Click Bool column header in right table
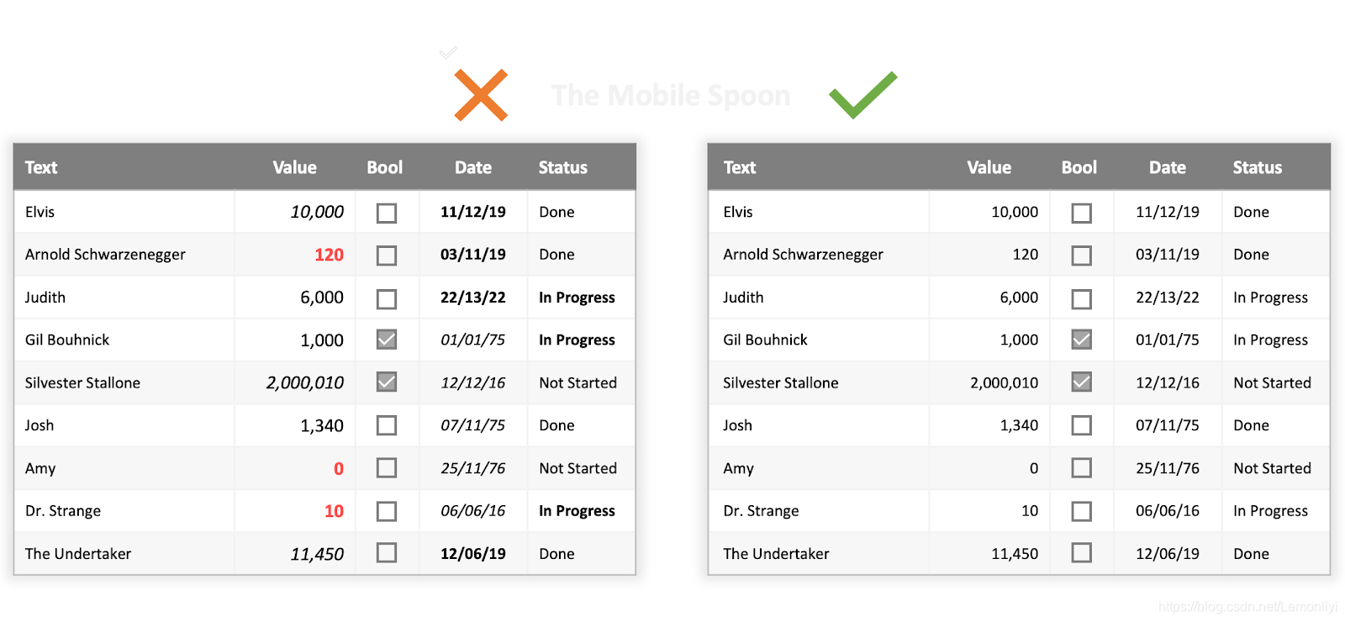The height and width of the screenshot is (622, 1345). point(1079,167)
